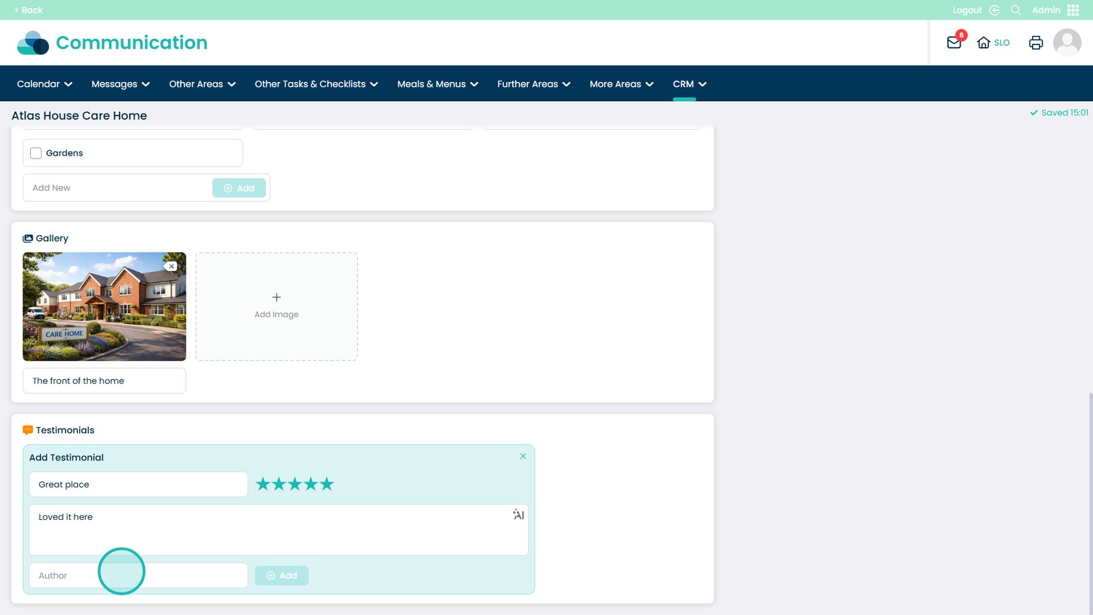
Task: Click the Back link
Action: point(29,10)
